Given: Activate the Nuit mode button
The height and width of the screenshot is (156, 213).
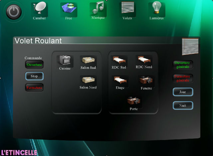Looking at the screenshot, I should click(183, 105).
